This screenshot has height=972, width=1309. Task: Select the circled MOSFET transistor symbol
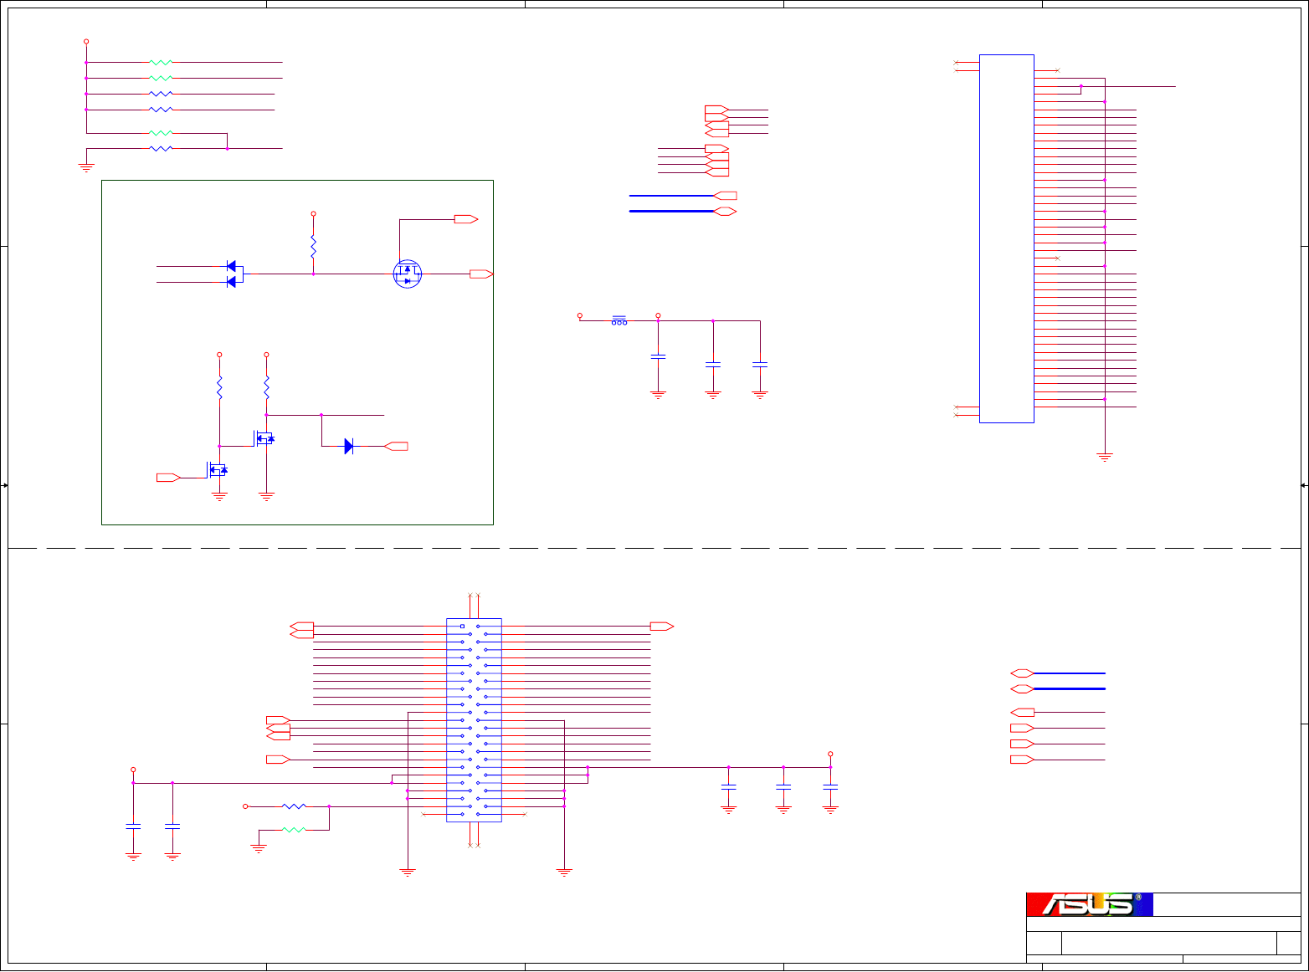click(408, 274)
